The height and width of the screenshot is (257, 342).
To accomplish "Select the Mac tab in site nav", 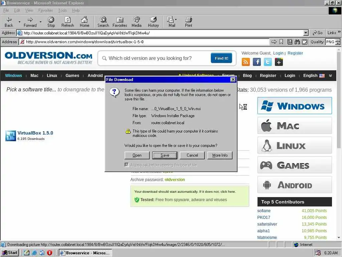I will [34, 76].
